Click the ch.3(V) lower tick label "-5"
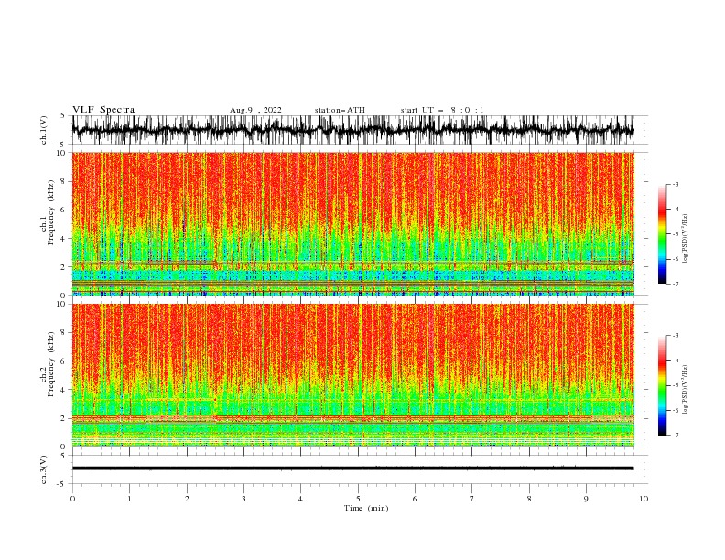Image resolution: width=725 pixels, height=560 pixels. coord(62,484)
